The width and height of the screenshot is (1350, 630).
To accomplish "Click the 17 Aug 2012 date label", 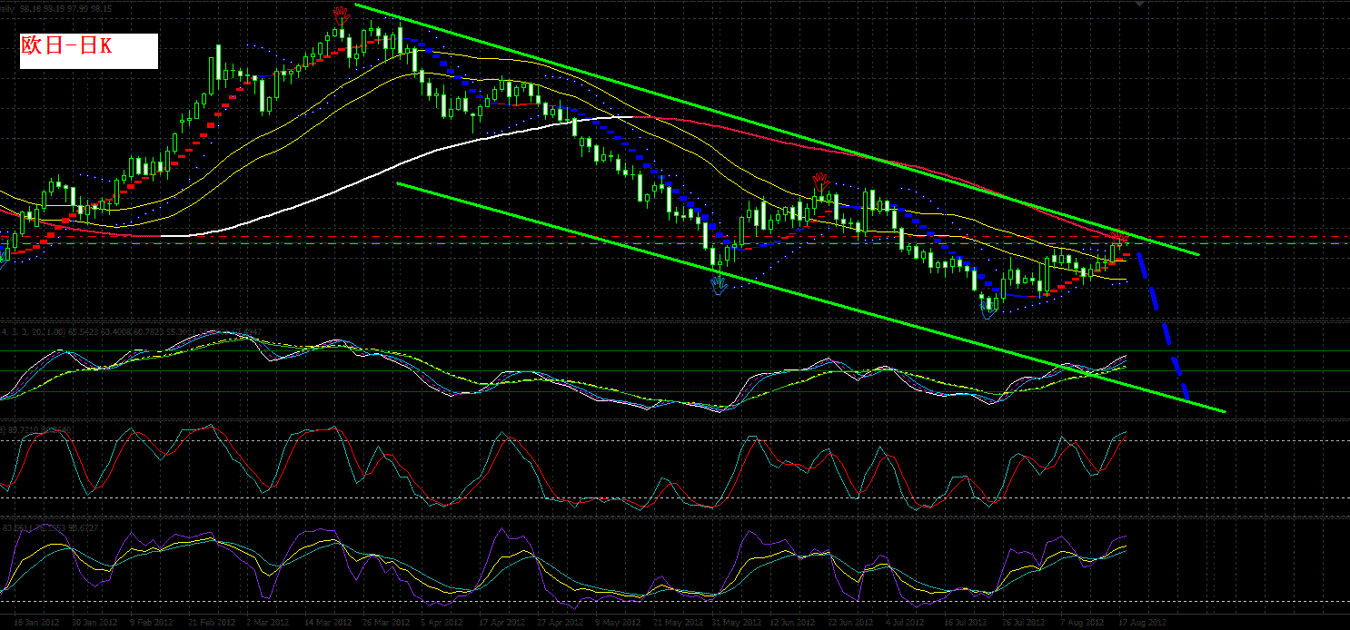I will 1143,623.
